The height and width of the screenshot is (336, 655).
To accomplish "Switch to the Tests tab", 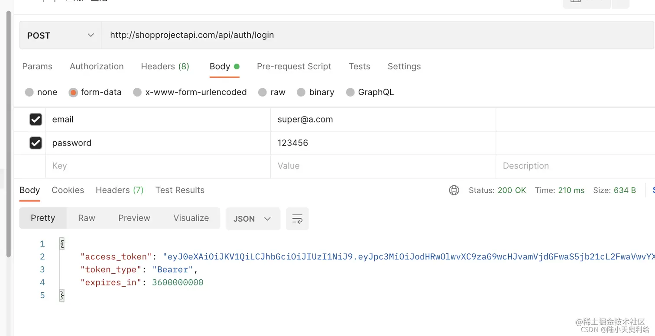I will 360,66.
